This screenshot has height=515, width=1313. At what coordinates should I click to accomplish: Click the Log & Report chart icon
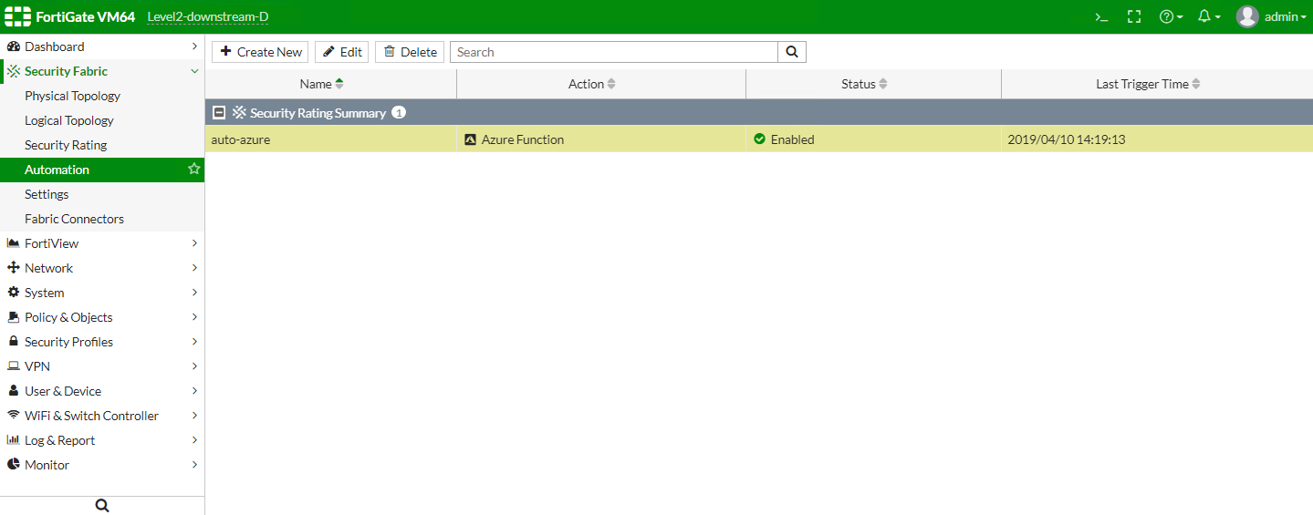(14, 440)
